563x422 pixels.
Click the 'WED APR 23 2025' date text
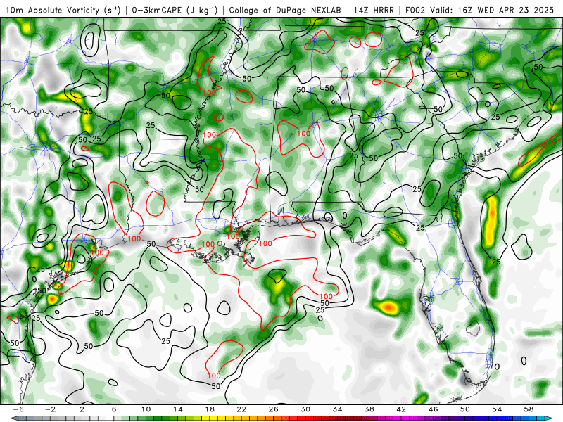516,11
